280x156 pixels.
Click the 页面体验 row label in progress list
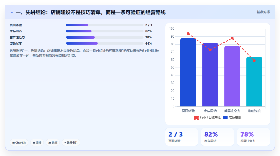click(16, 25)
